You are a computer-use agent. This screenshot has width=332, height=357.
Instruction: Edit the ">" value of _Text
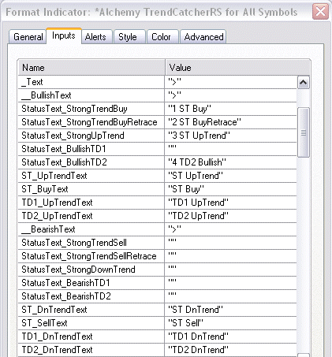pos(231,82)
